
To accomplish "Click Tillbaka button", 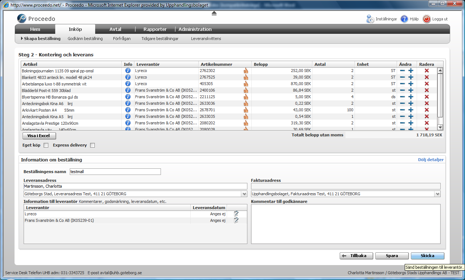I will pos(356,256).
